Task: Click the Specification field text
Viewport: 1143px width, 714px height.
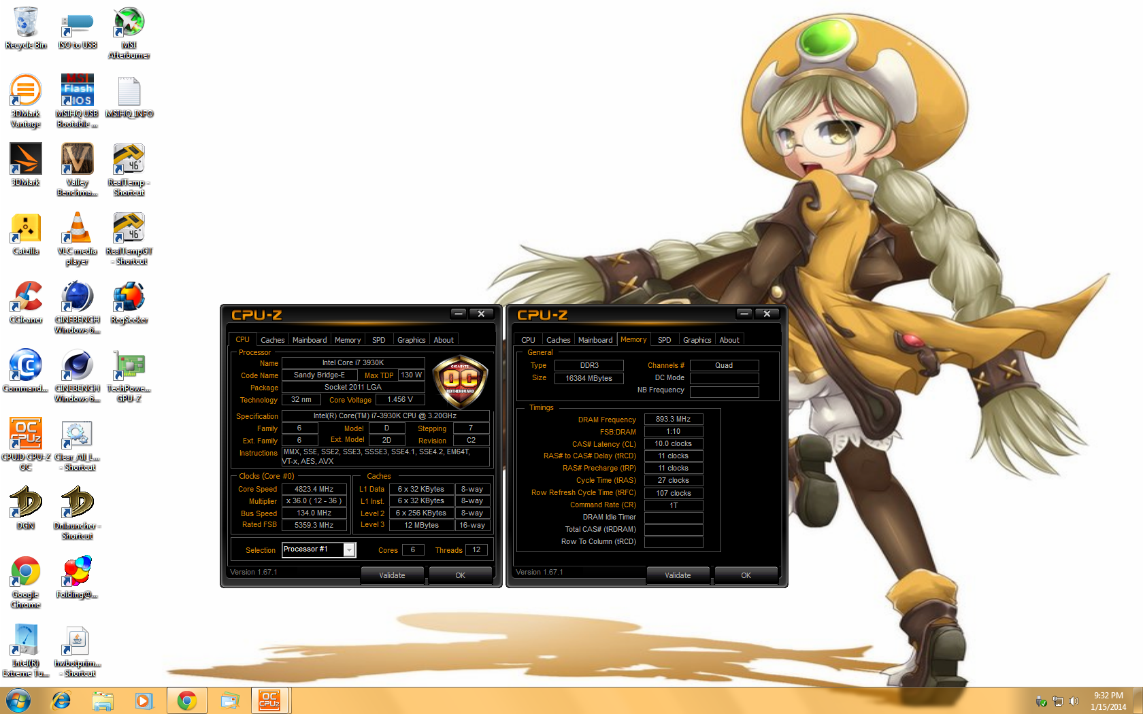Action: 385,415
